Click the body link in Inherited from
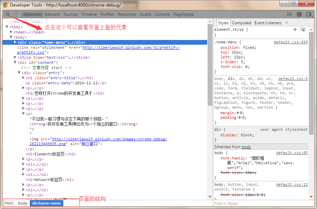This screenshot has width=317, height=209. point(246,147)
